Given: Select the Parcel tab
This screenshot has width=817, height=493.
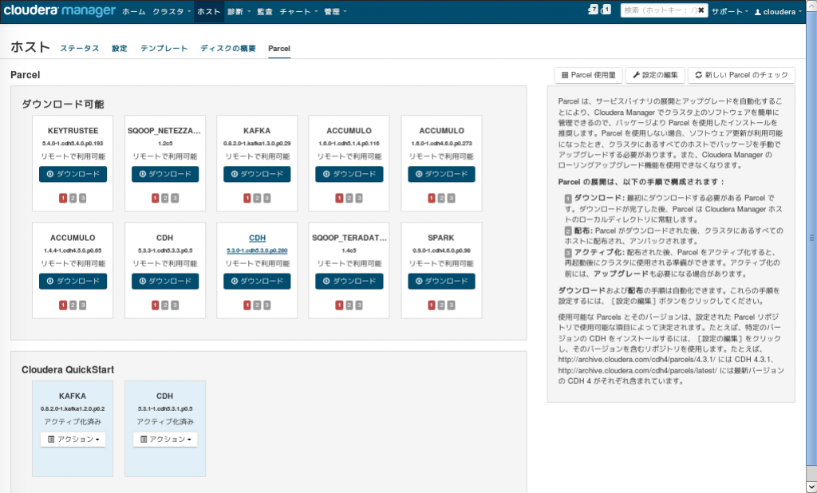Looking at the screenshot, I should point(279,49).
